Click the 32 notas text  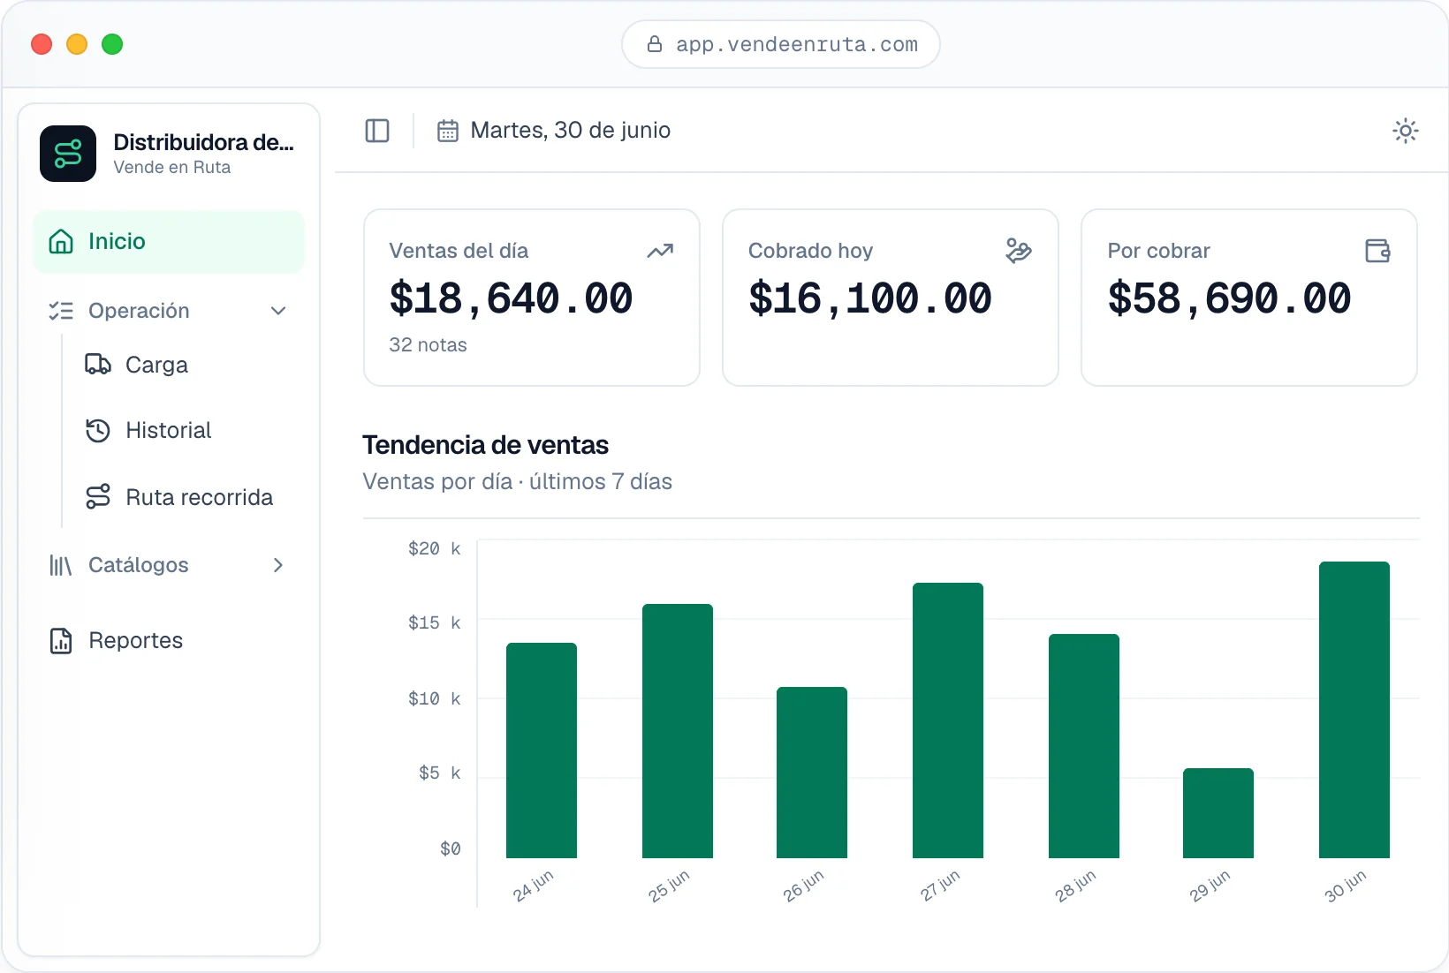428,345
